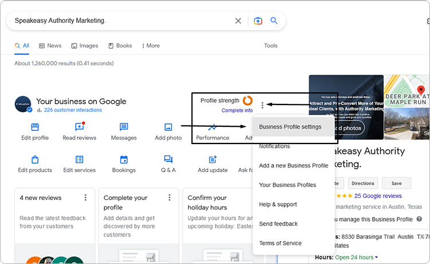430x264 pixels.
Task: Select the All search tab
Action: point(22,46)
